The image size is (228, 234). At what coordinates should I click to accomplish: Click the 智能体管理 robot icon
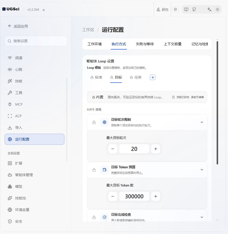10,175
